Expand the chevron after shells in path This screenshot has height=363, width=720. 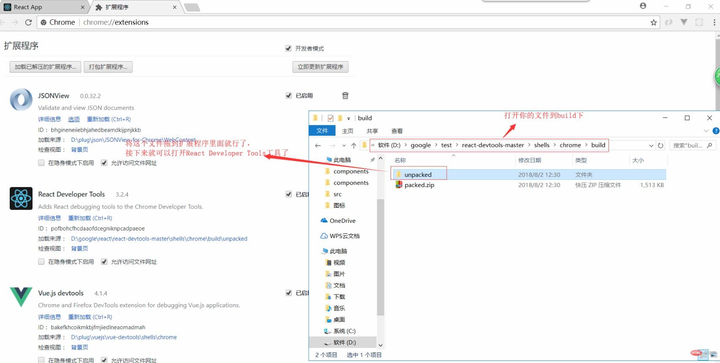[x=554, y=145]
